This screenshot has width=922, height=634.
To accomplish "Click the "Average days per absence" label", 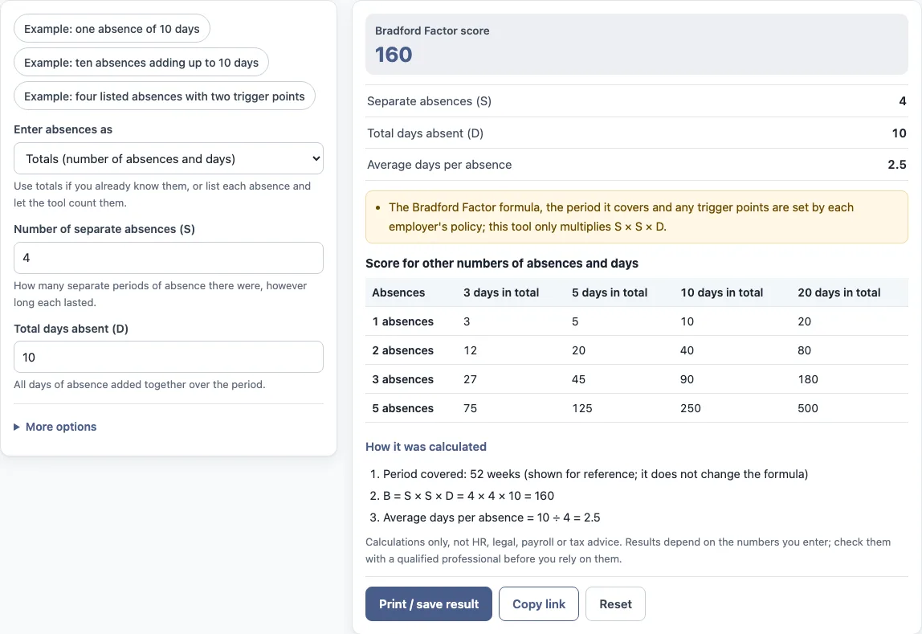I will pyautogui.click(x=439, y=165).
